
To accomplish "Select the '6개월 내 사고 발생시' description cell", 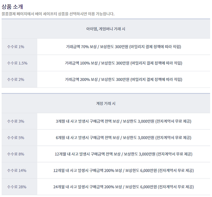I will (x=124, y=138).
